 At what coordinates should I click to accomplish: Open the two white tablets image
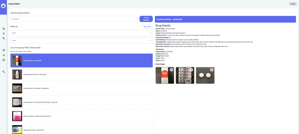pyautogui.click(x=205, y=75)
